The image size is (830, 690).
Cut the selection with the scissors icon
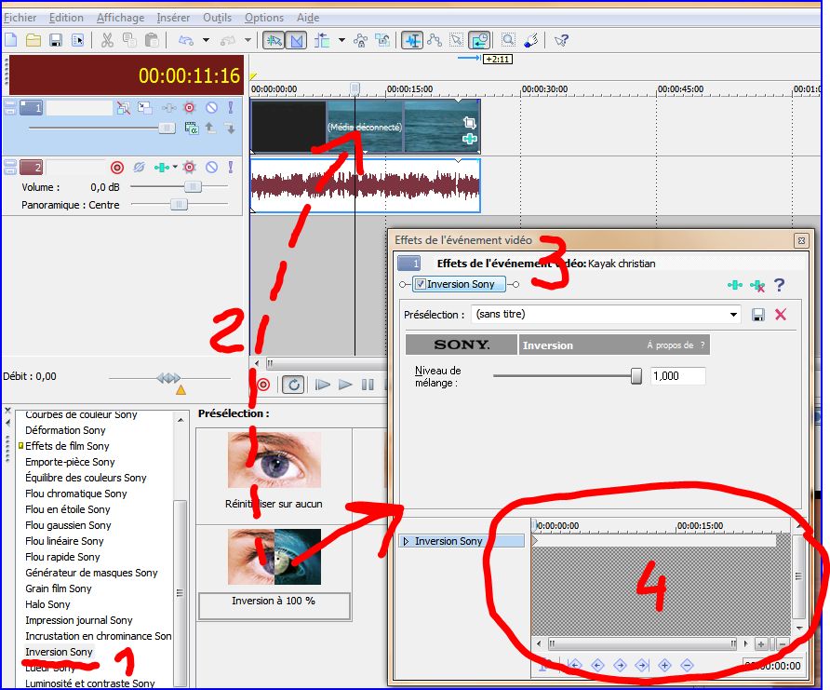(107, 40)
